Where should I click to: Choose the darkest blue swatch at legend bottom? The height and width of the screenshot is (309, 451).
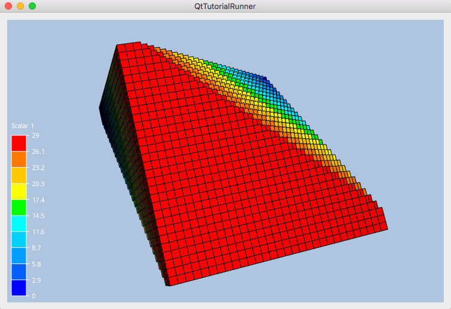tap(19, 288)
